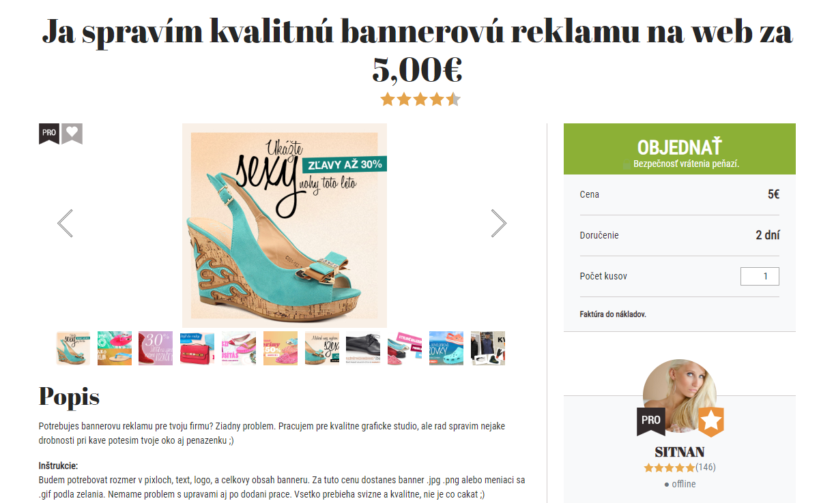The width and height of the screenshot is (834, 503).
Task: Click Faktúra do nákladov text
Action: [613, 314]
